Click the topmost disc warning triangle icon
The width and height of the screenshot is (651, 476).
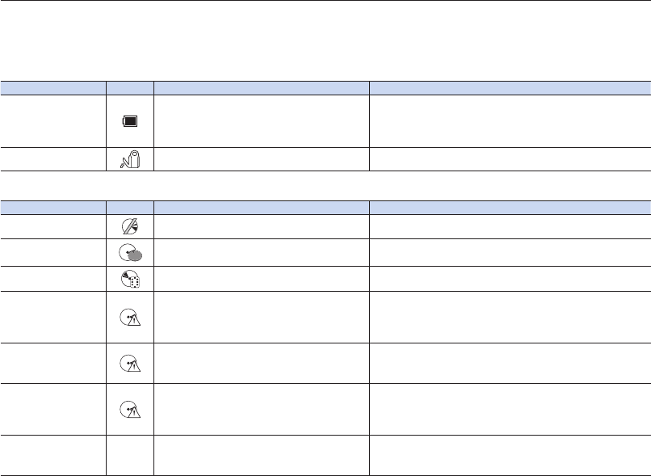(130, 316)
